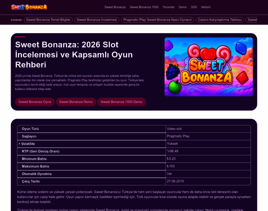
Task: Select the 'Oyun Türü' table label
Action: coord(30,129)
